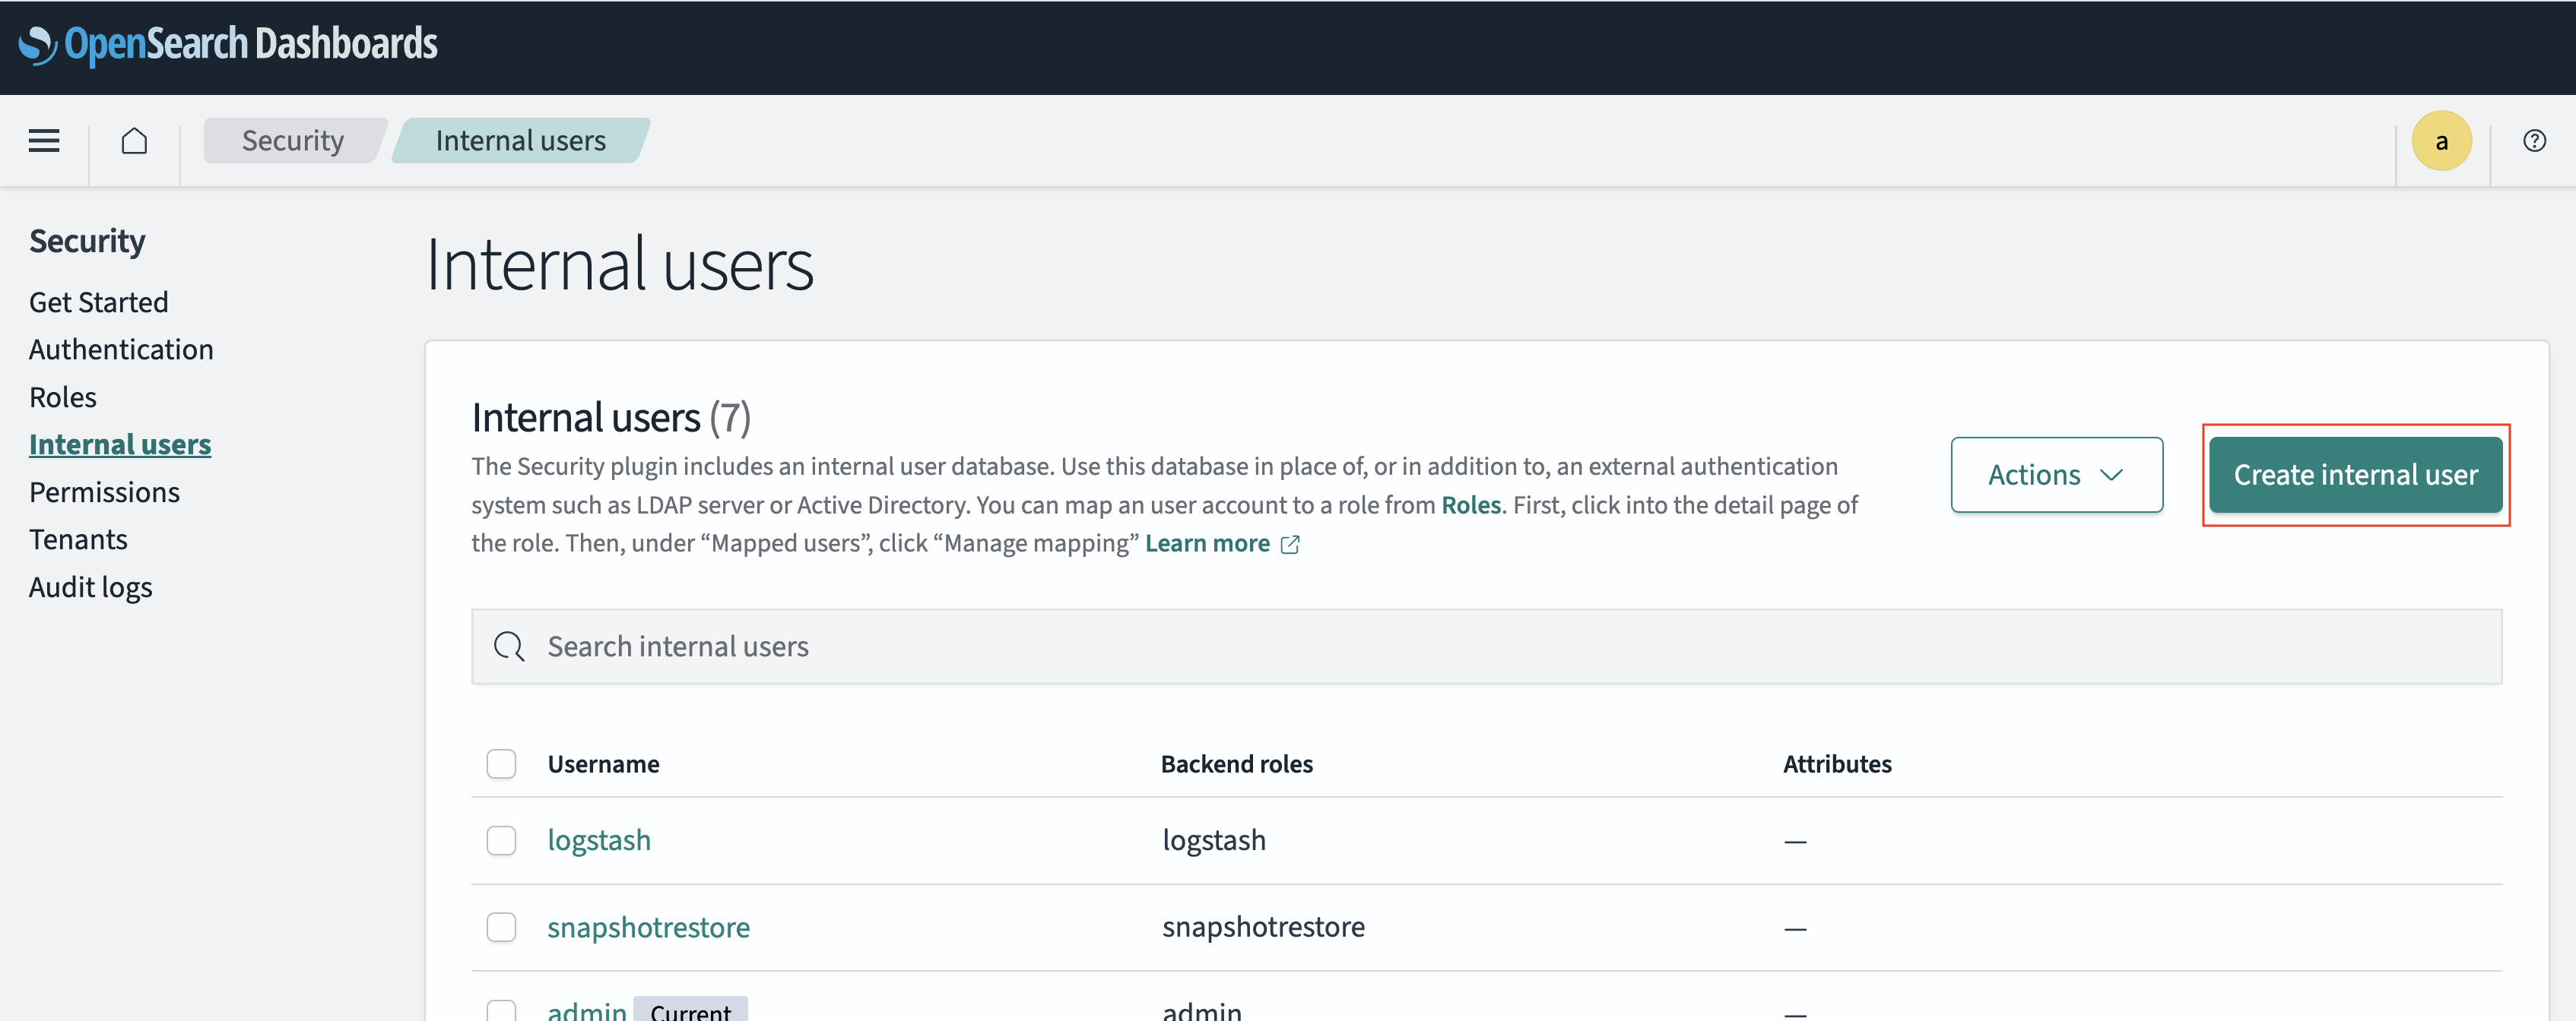Viewport: 2576px width, 1021px height.
Task: Click the OpenSearch Dashboards logo
Action: [x=228, y=44]
